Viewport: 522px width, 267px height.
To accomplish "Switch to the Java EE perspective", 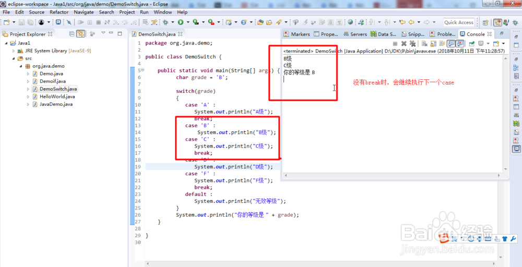I will (497, 22).
